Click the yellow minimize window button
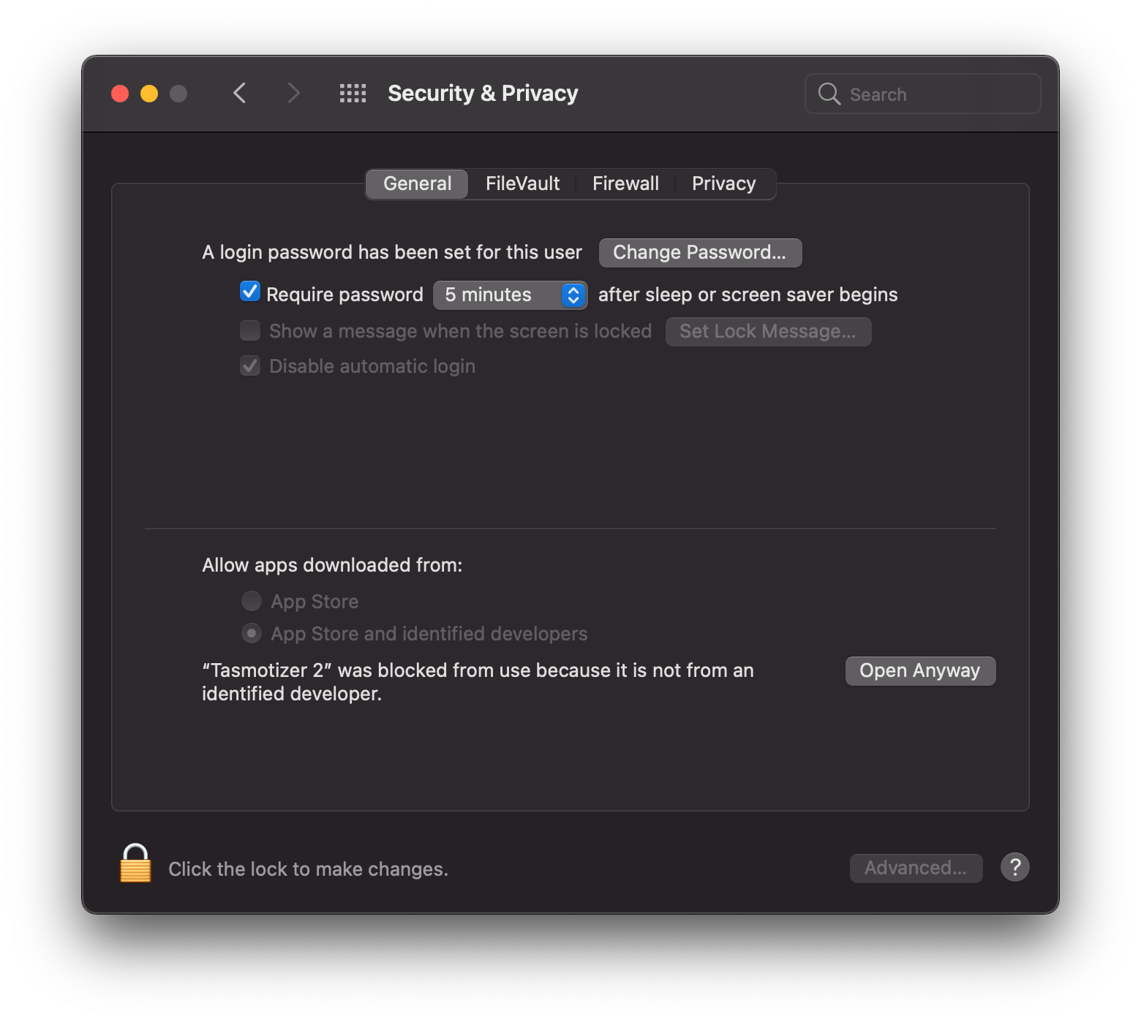The height and width of the screenshot is (1022, 1141). [x=149, y=94]
